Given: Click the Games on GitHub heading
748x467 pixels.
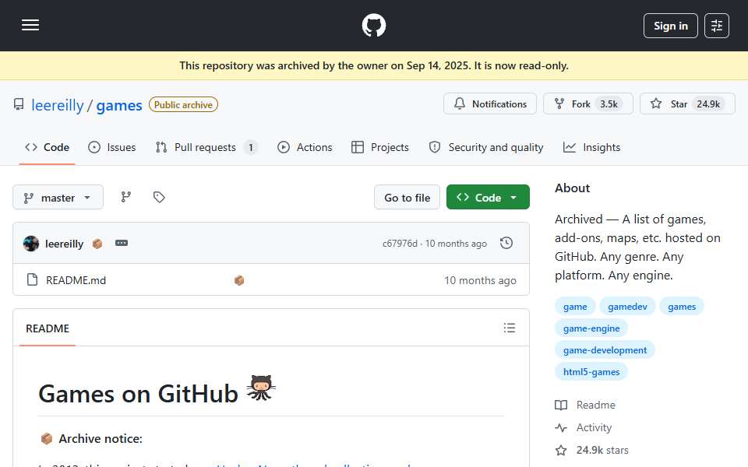Looking at the screenshot, I should [x=139, y=394].
